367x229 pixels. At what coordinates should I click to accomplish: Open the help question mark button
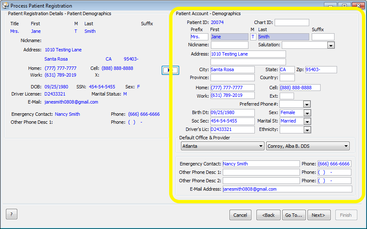[x=11, y=214]
